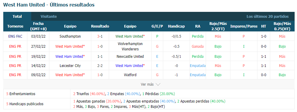
Task: Select ENG FAC tournament link
Action: click(x=15, y=36)
